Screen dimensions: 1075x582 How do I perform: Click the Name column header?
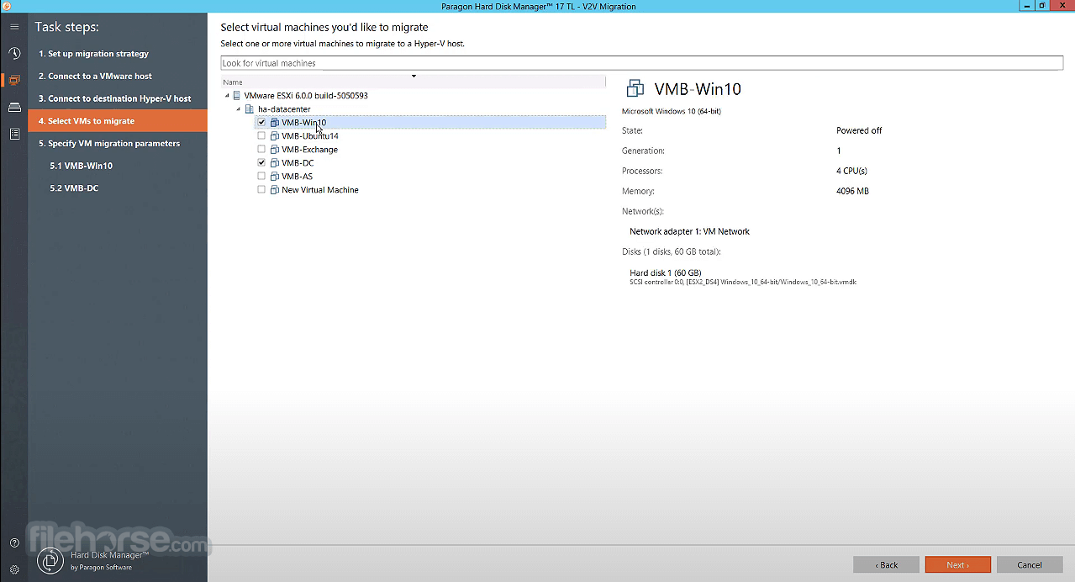coord(414,82)
